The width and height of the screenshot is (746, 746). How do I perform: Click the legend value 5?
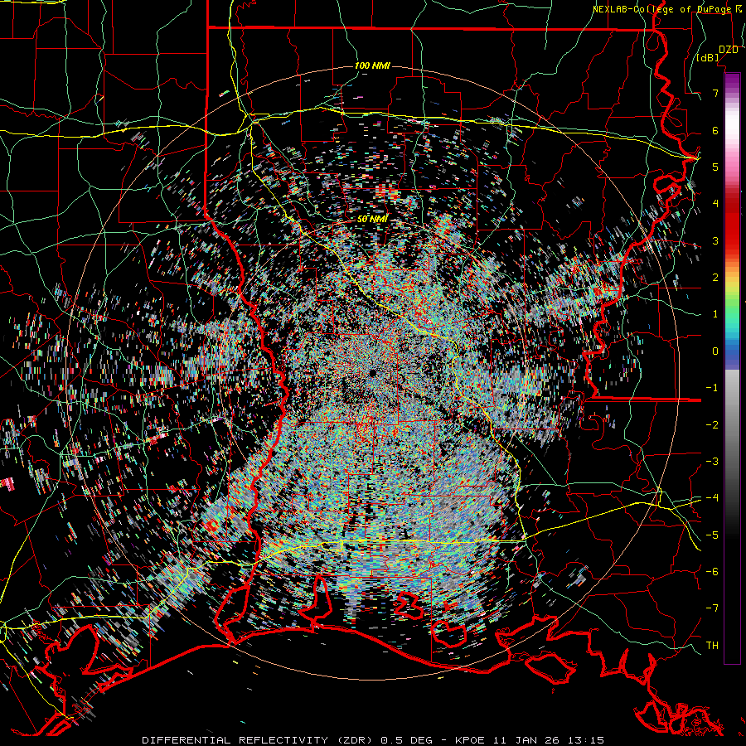pyautogui.click(x=715, y=167)
